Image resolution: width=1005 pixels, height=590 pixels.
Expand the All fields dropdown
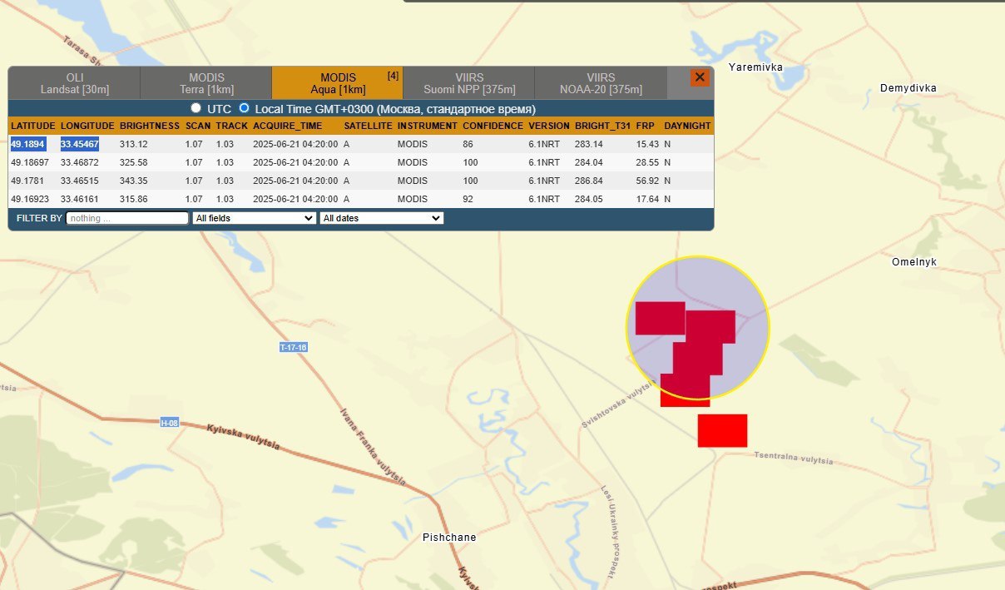click(x=254, y=218)
